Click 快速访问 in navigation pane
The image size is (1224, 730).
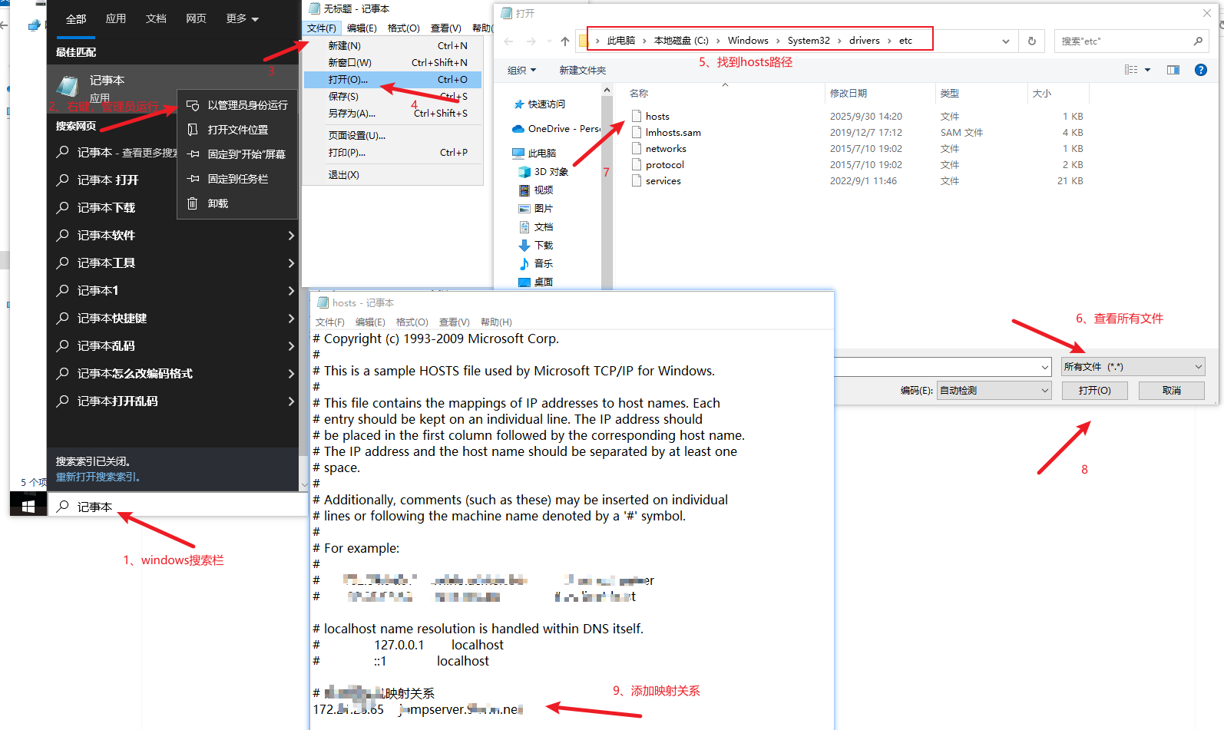click(547, 104)
